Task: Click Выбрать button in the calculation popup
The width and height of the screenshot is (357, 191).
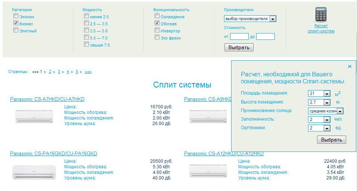Action: (332, 140)
